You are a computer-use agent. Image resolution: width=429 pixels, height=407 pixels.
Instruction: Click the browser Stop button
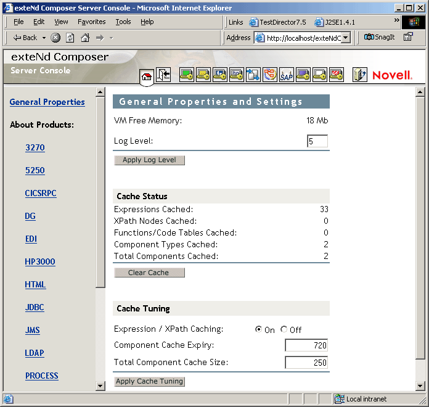pyautogui.click(x=55, y=38)
